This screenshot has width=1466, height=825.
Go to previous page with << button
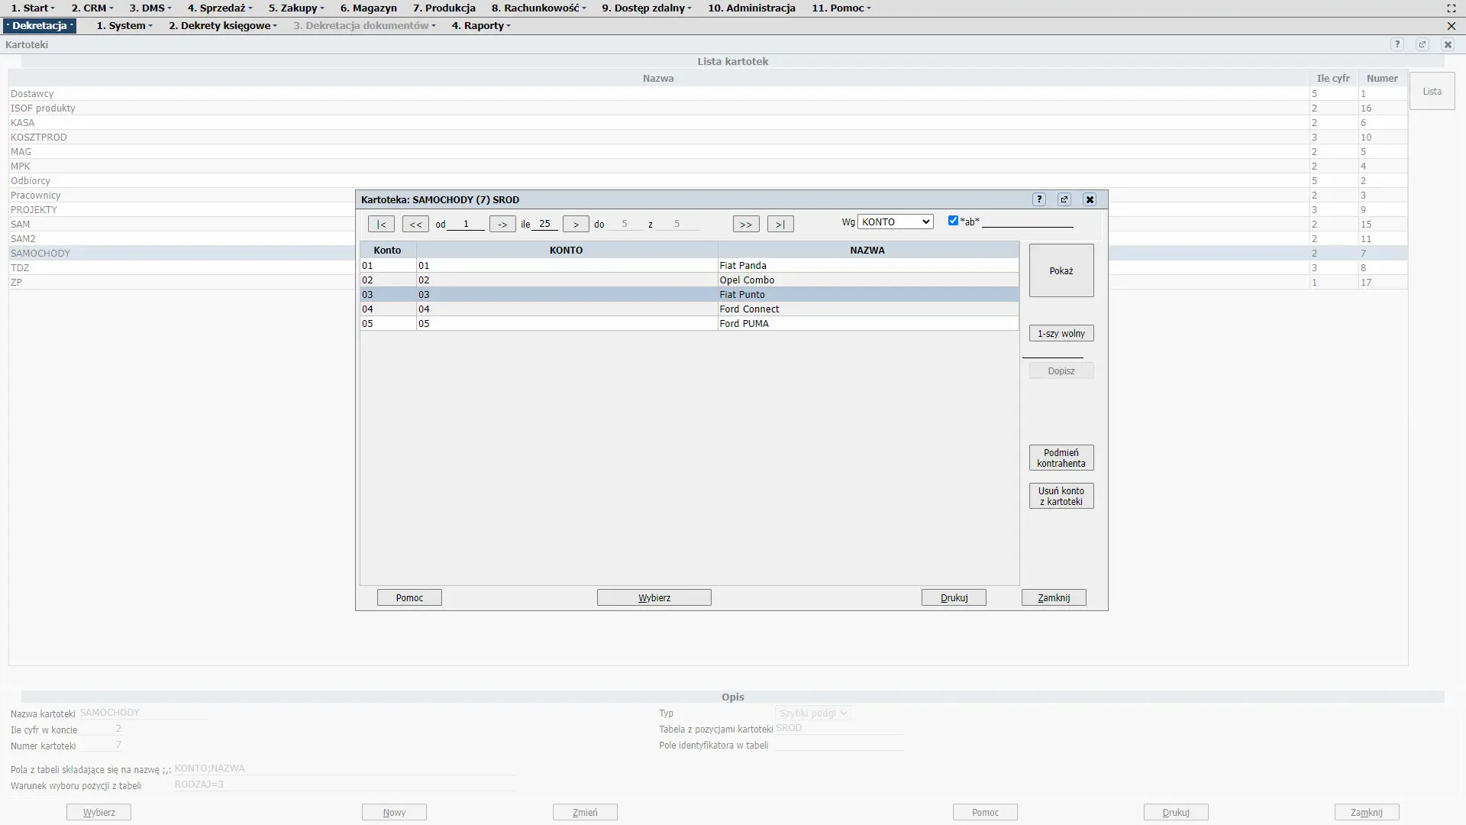tap(415, 224)
